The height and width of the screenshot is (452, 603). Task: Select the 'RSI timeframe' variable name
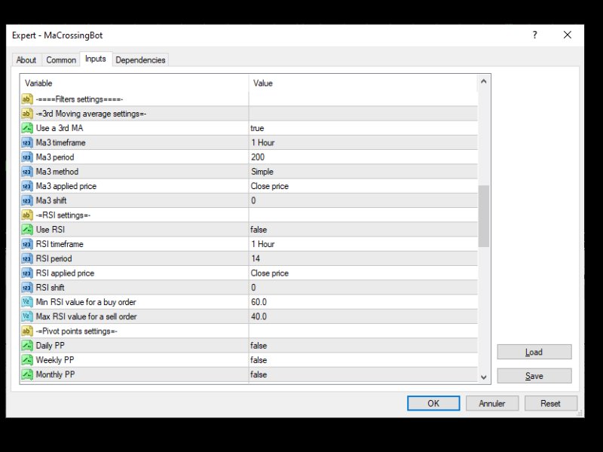[60, 244]
